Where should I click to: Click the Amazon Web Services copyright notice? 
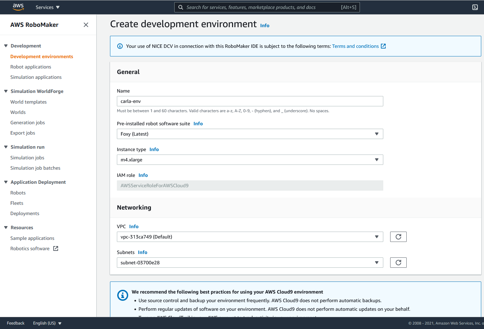click(446, 323)
